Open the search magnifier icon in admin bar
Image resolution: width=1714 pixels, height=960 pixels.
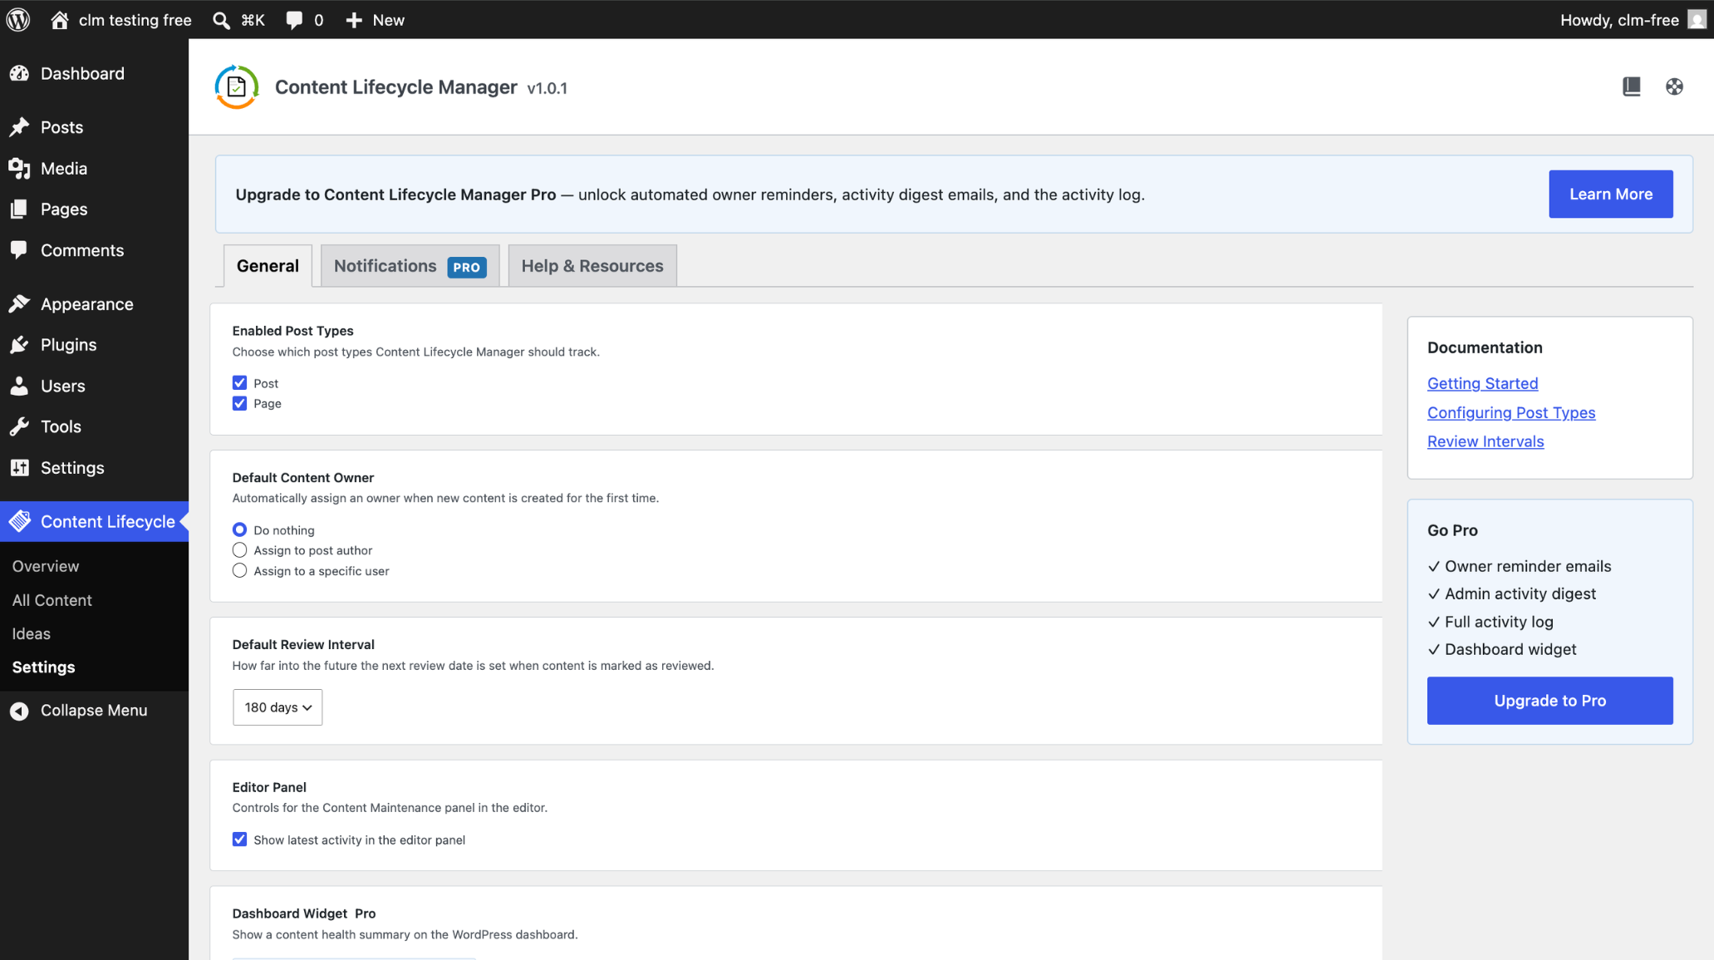click(x=221, y=20)
